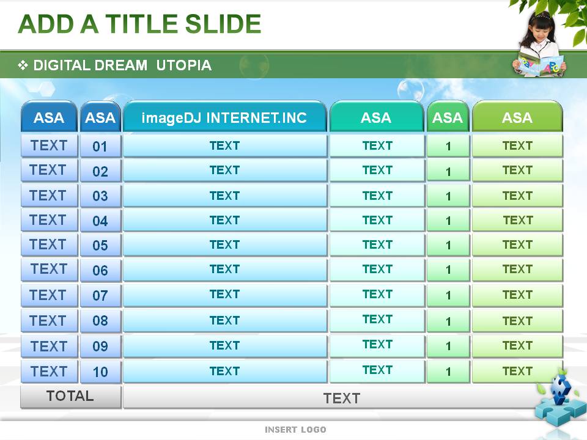Click the value 1 in row 03
This screenshot has height=440, width=587.
(x=448, y=196)
